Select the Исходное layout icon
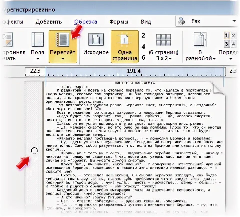The width and height of the screenshot is (240, 217). pyautogui.click(x=96, y=40)
